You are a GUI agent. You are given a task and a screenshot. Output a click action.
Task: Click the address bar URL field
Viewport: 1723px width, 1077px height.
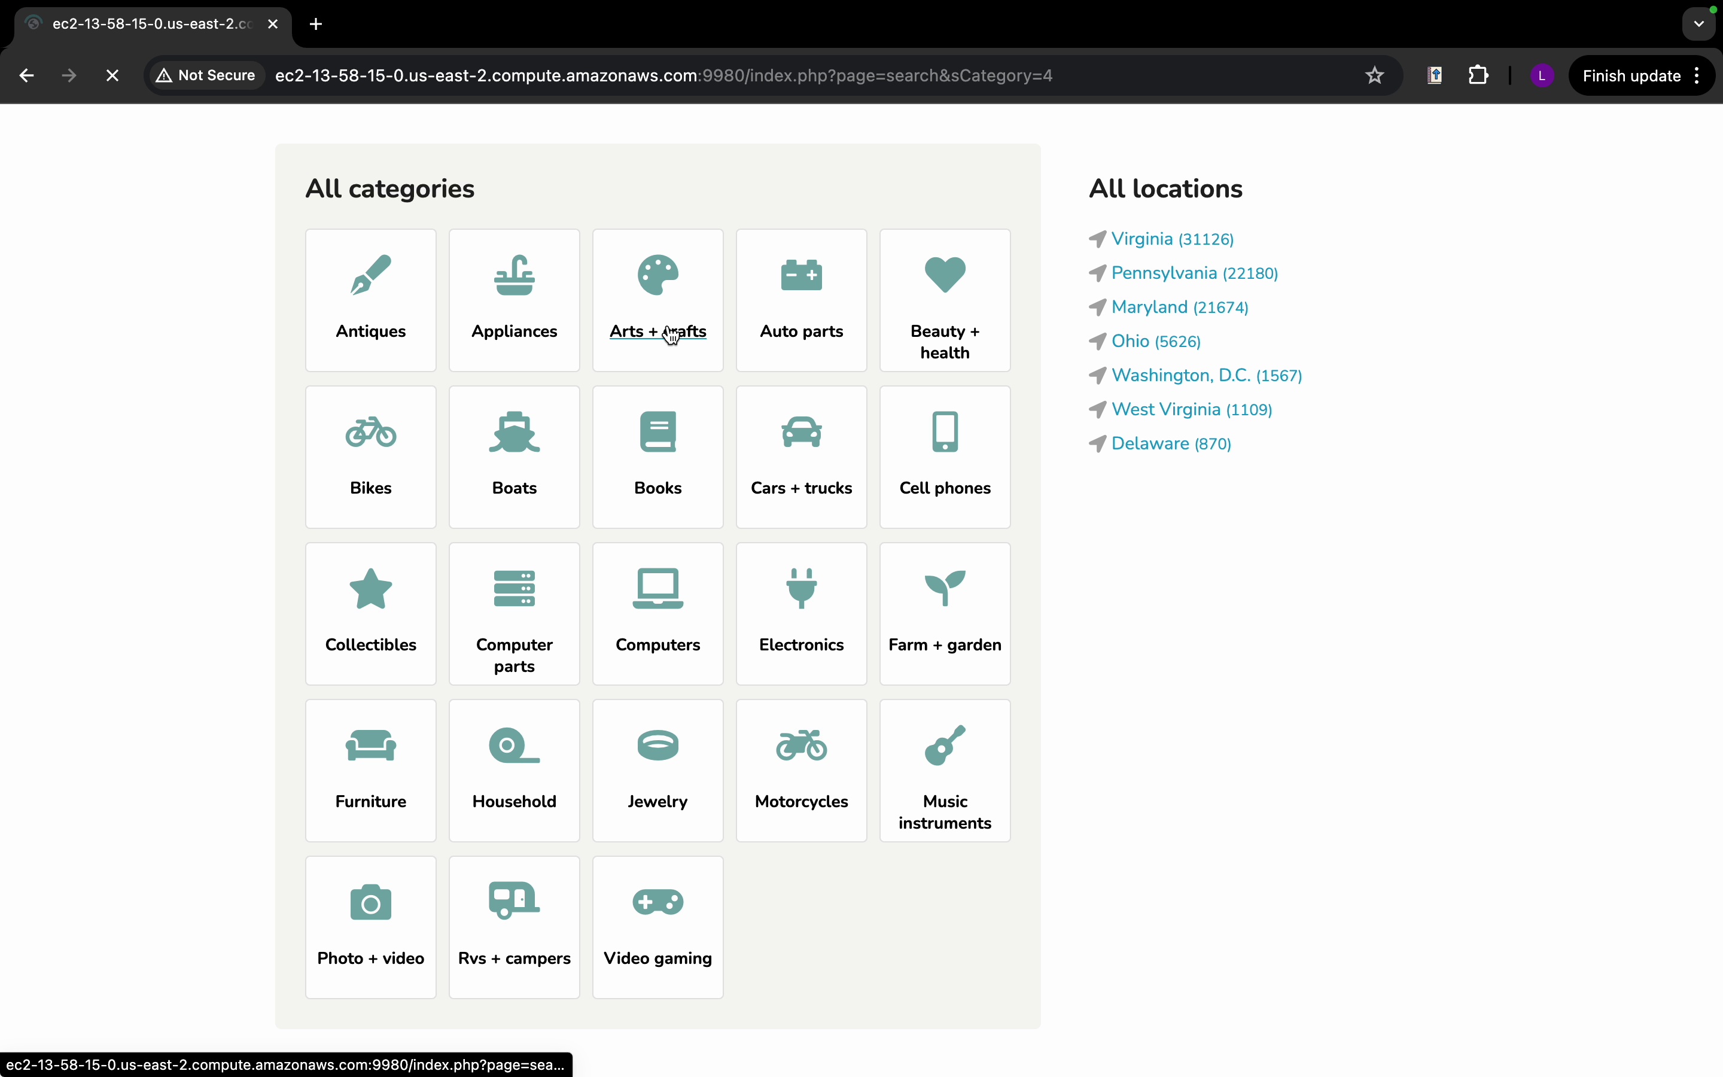pos(662,75)
